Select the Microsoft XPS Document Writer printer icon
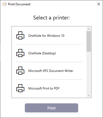Image resolution: width=103 pixels, height=118 pixels. point(20,71)
